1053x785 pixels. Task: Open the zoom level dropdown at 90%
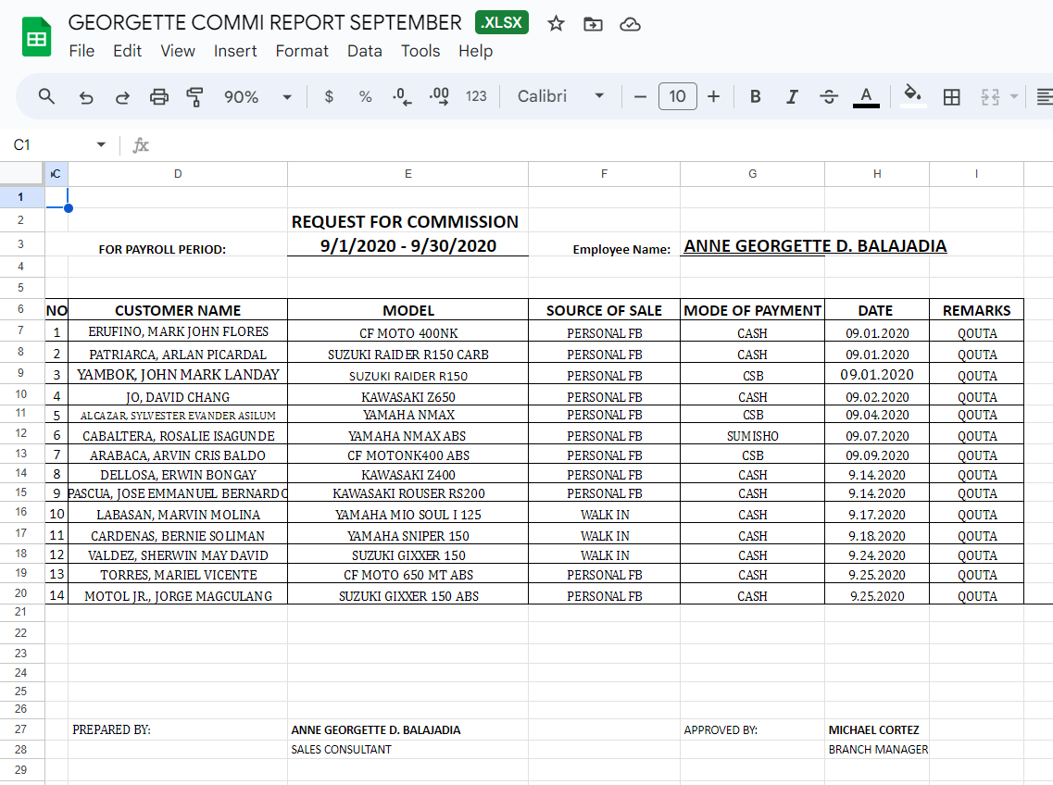[x=258, y=96]
